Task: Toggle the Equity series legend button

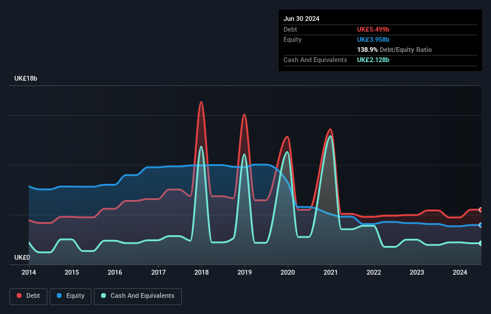Action: coord(71,296)
